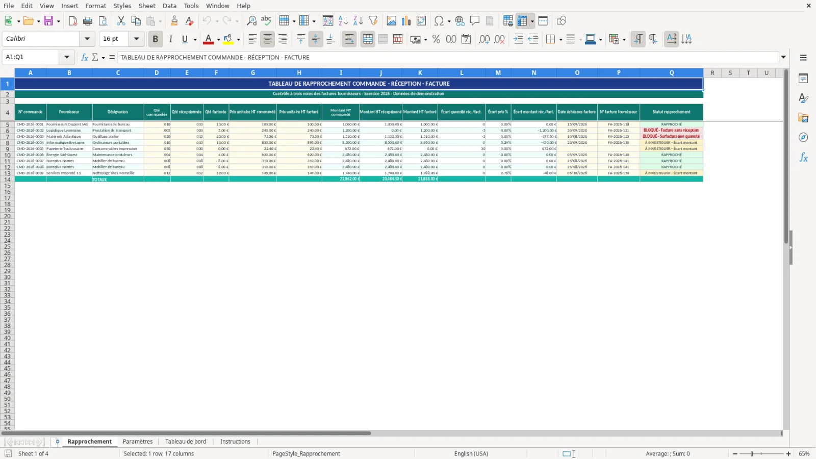Open background color dropdown arrow

click(x=238, y=39)
